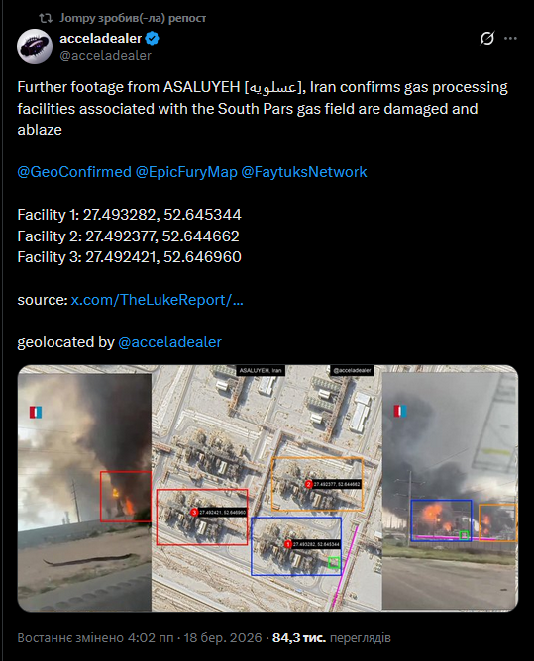Open the three-dot more options menu
This screenshot has width=534, height=661.
pyautogui.click(x=510, y=38)
